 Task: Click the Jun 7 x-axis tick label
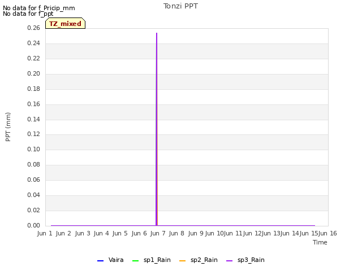click(158, 233)
